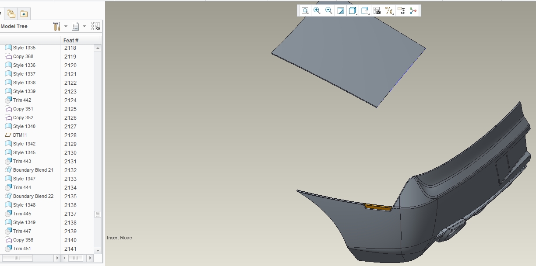The height and width of the screenshot is (266, 536).
Task: Click the Boundary Blend 21 feature icon
Action: point(8,170)
